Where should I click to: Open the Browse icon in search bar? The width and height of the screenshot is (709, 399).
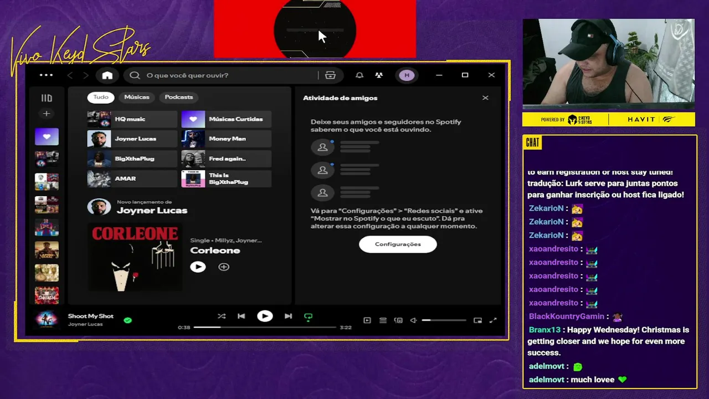(330, 75)
